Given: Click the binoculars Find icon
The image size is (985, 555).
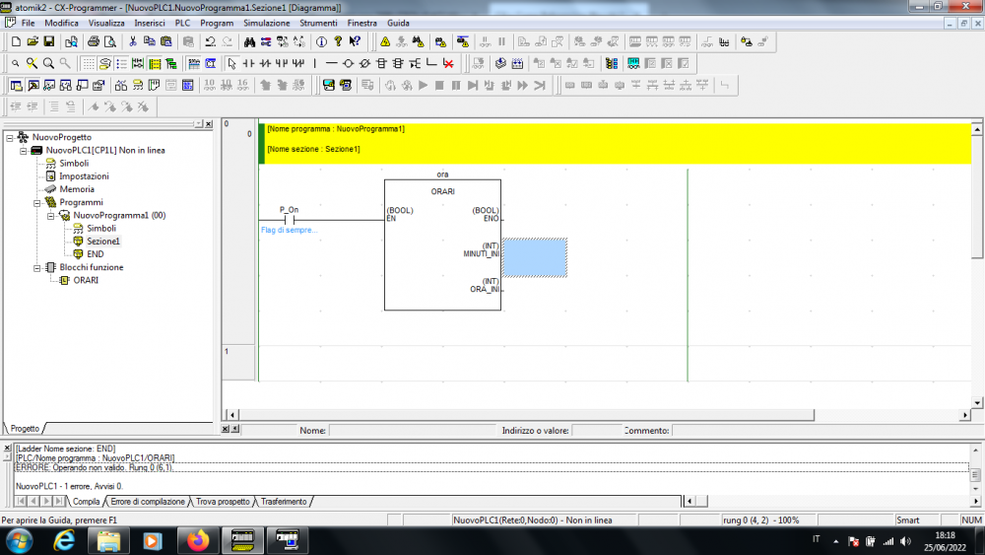Looking at the screenshot, I should pyautogui.click(x=250, y=41).
